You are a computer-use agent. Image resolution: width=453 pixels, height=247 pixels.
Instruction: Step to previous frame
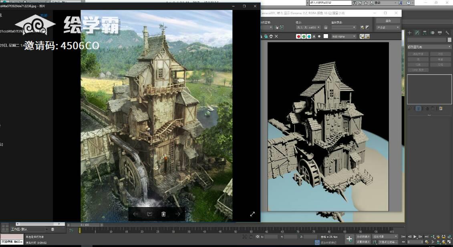click(x=409, y=237)
